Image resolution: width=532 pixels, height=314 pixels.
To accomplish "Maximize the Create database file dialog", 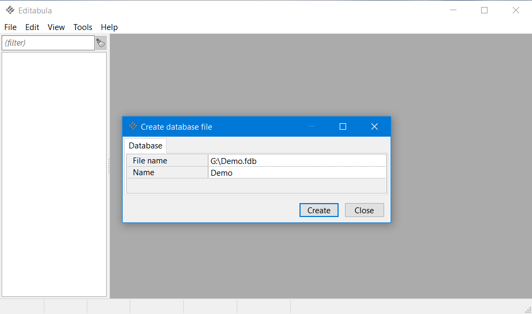I will click(343, 126).
